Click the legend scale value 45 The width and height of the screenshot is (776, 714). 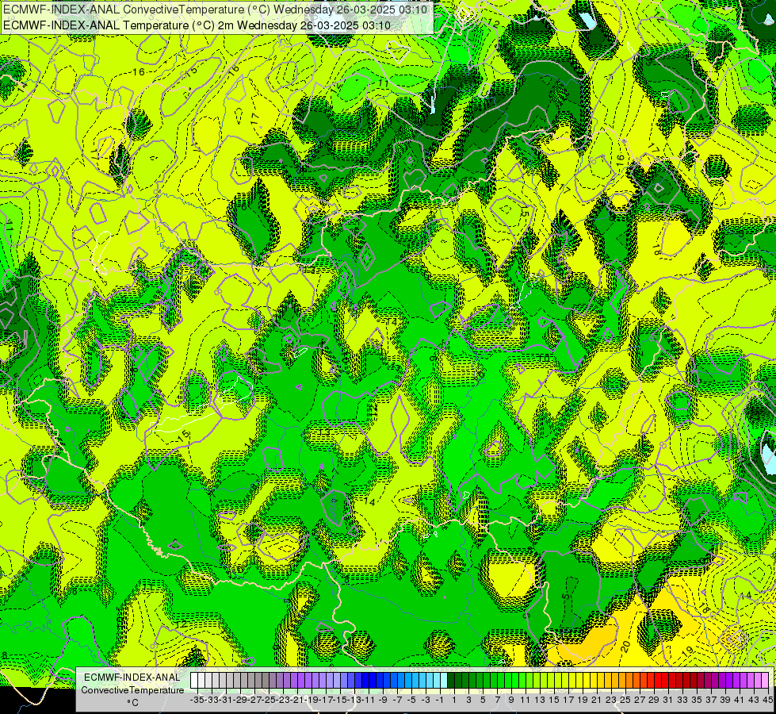pyautogui.click(x=767, y=700)
